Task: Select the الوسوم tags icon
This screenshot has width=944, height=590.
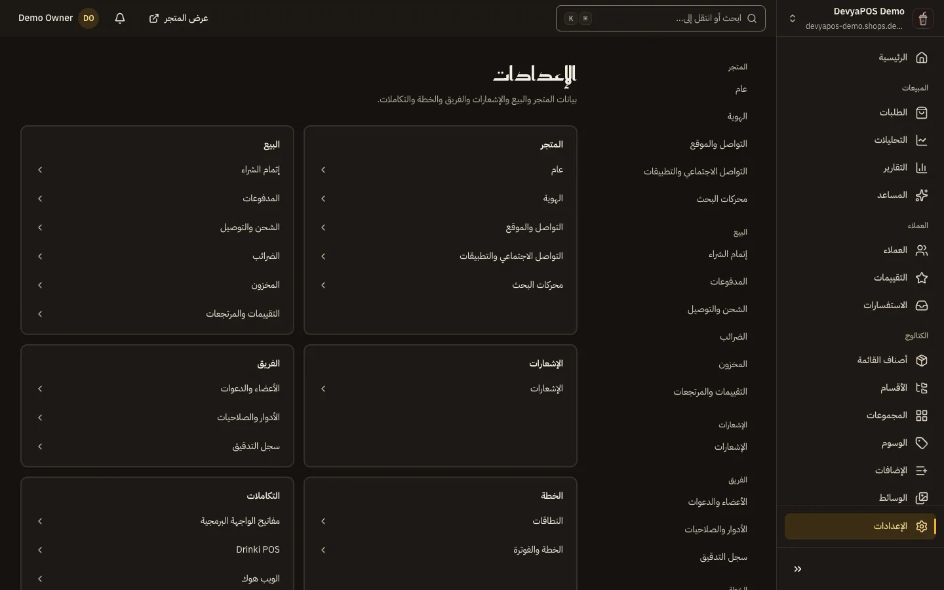Action: tap(922, 443)
